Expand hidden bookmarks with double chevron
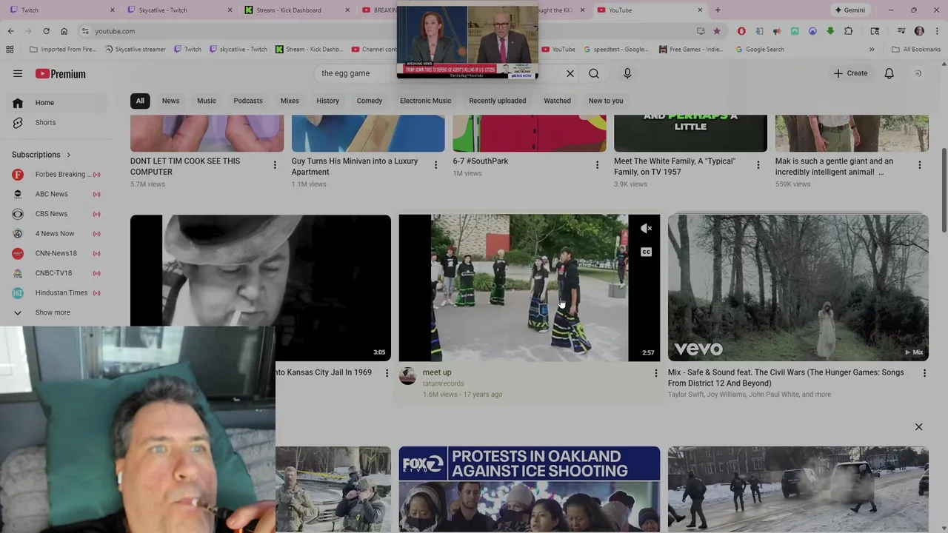This screenshot has width=948, height=533. tap(872, 50)
